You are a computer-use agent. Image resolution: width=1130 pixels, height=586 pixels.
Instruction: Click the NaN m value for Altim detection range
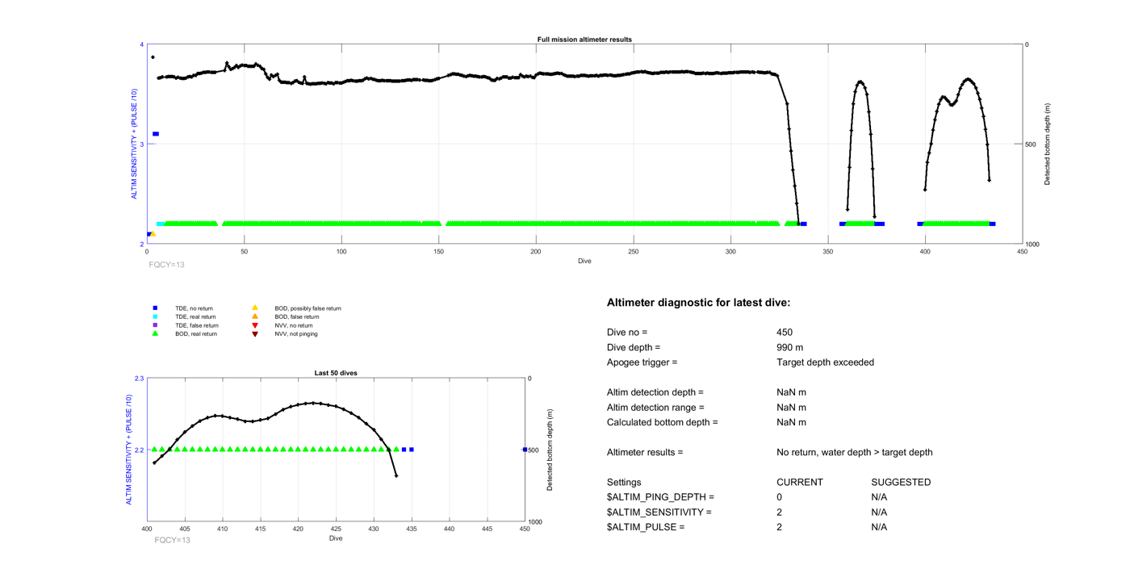coord(792,408)
